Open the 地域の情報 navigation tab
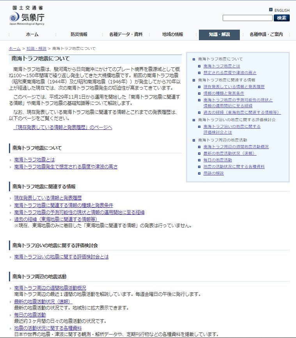The height and width of the screenshot is (338, 296). click(173, 34)
